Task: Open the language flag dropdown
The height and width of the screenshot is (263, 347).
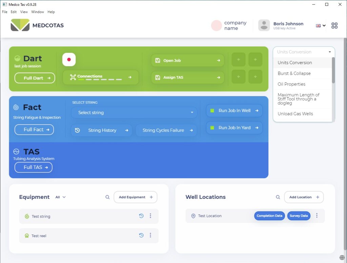Action: [x=321, y=25]
